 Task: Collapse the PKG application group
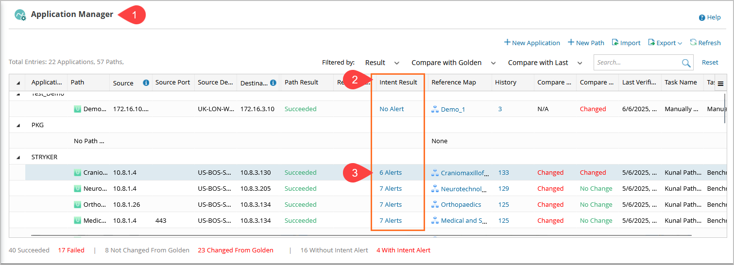18,125
